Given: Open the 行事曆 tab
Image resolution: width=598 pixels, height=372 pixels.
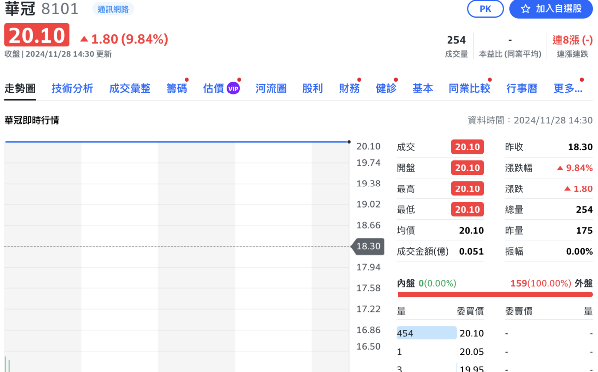Looking at the screenshot, I should 522,88.
